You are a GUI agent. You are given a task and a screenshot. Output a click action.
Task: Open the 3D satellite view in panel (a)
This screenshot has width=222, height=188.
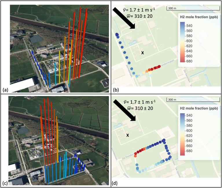(59, 49)
